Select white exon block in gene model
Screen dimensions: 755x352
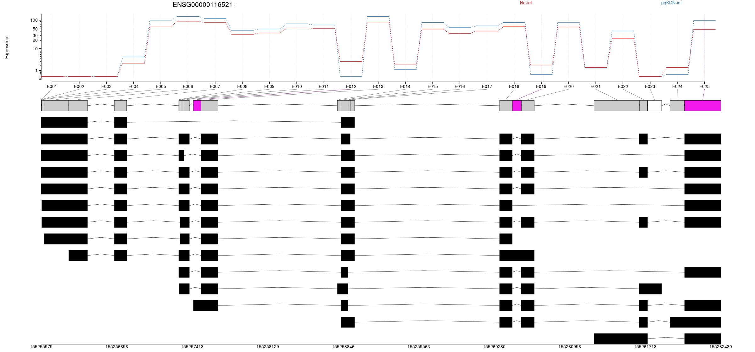click(655, 106)
